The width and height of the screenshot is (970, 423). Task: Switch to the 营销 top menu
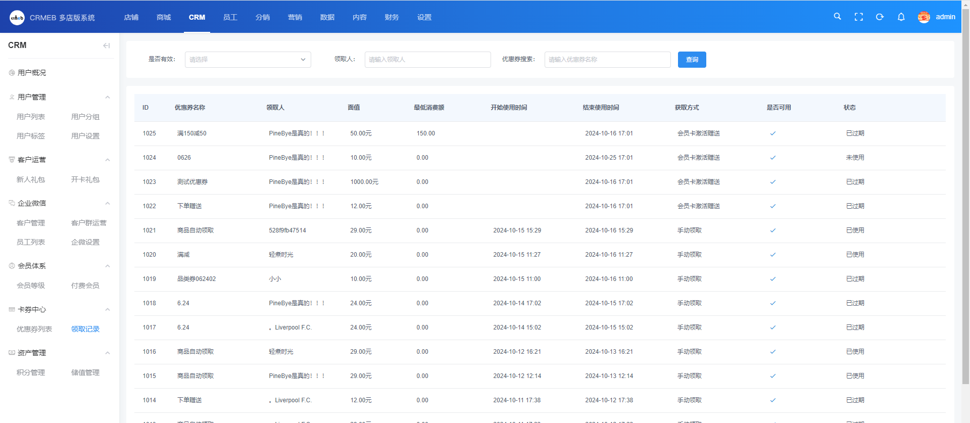click(295, 17)
